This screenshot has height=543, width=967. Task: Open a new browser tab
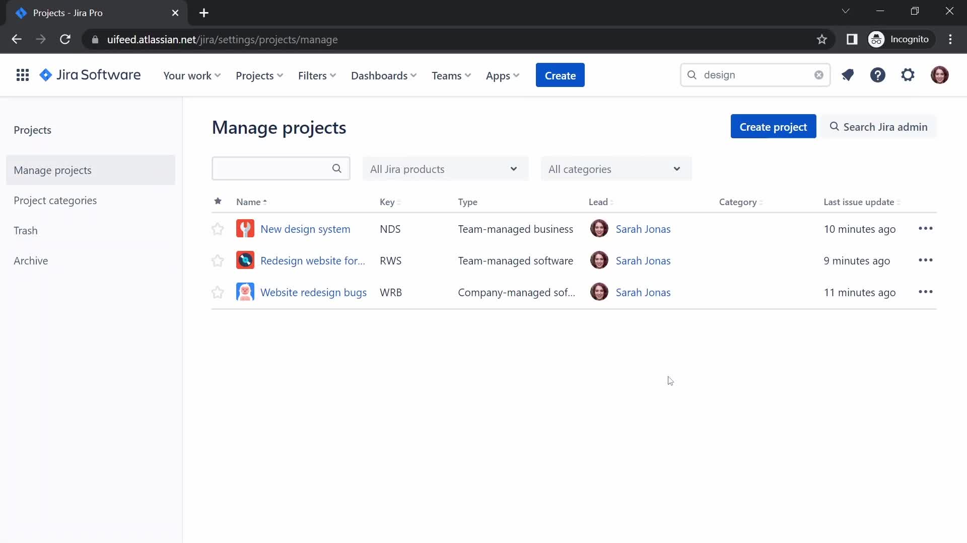[x=204, y=13]
